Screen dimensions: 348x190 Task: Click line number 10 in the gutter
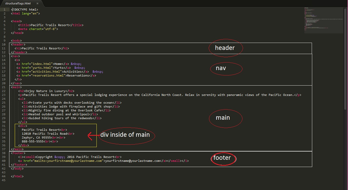(4, 44)
